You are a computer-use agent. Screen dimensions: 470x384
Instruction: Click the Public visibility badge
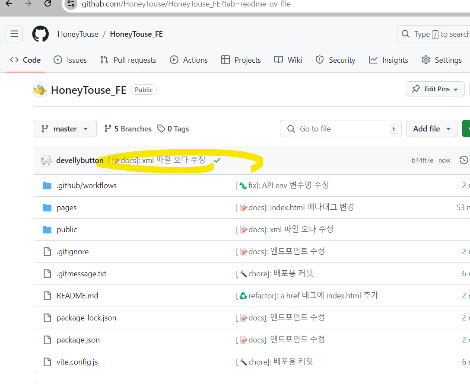(x=143, y=90)
